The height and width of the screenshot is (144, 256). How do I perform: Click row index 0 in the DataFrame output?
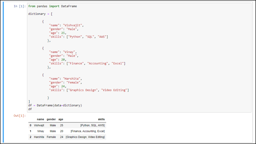point(30,125)
